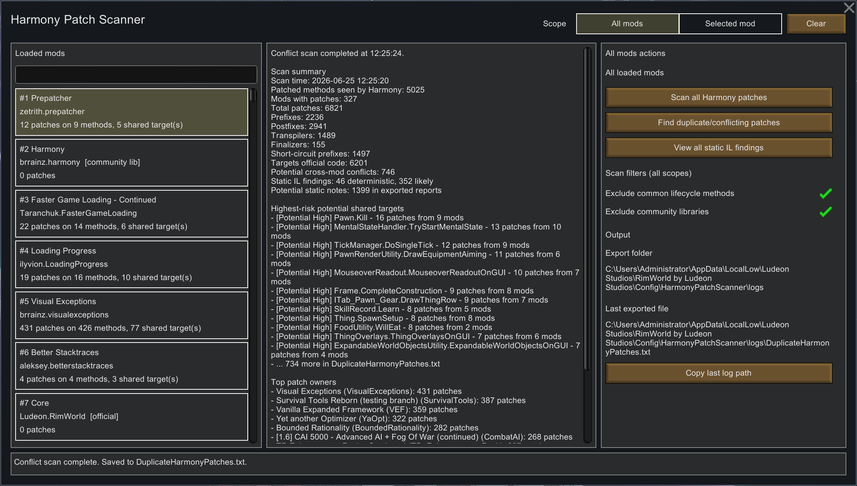Click 'Static IL findings' summary line
857x486 pixels.
(x=352, y=181)
